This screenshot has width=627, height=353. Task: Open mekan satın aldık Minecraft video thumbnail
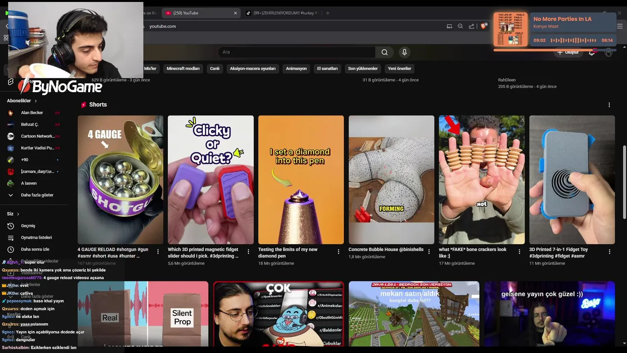[x=414, y=314]
